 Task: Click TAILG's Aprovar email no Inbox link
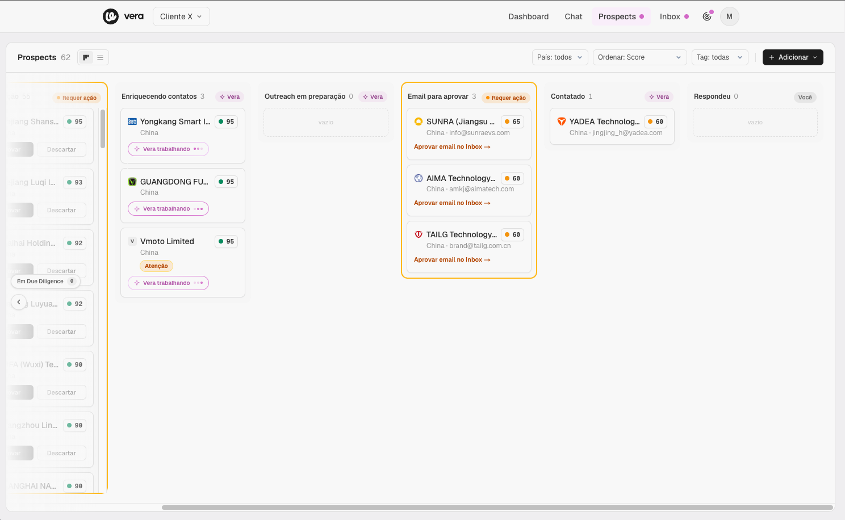[x=452, y=259]
